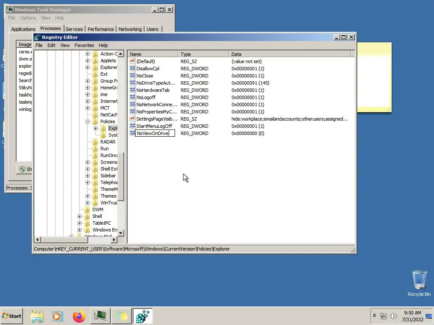The image size is (434, 325).
Task: Click the Name column header
Action: click(x=153, y=54)
